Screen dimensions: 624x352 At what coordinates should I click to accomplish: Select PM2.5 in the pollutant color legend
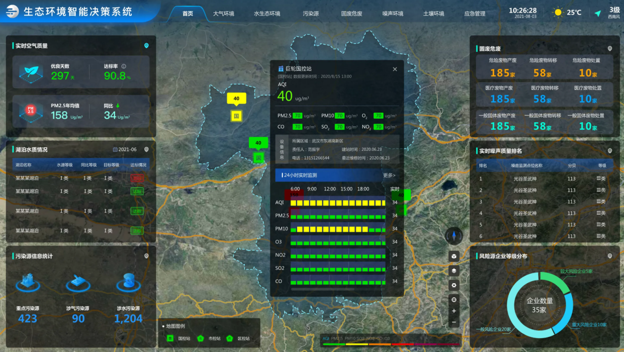(337, 338)
